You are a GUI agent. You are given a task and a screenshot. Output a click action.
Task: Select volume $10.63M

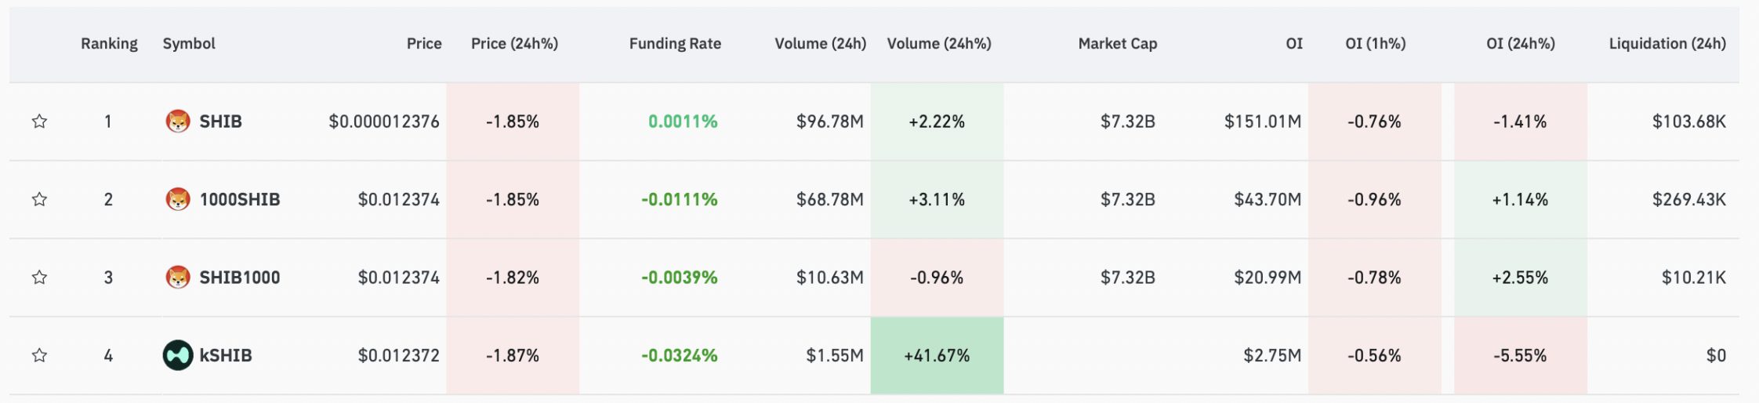(x=830, y=278)
